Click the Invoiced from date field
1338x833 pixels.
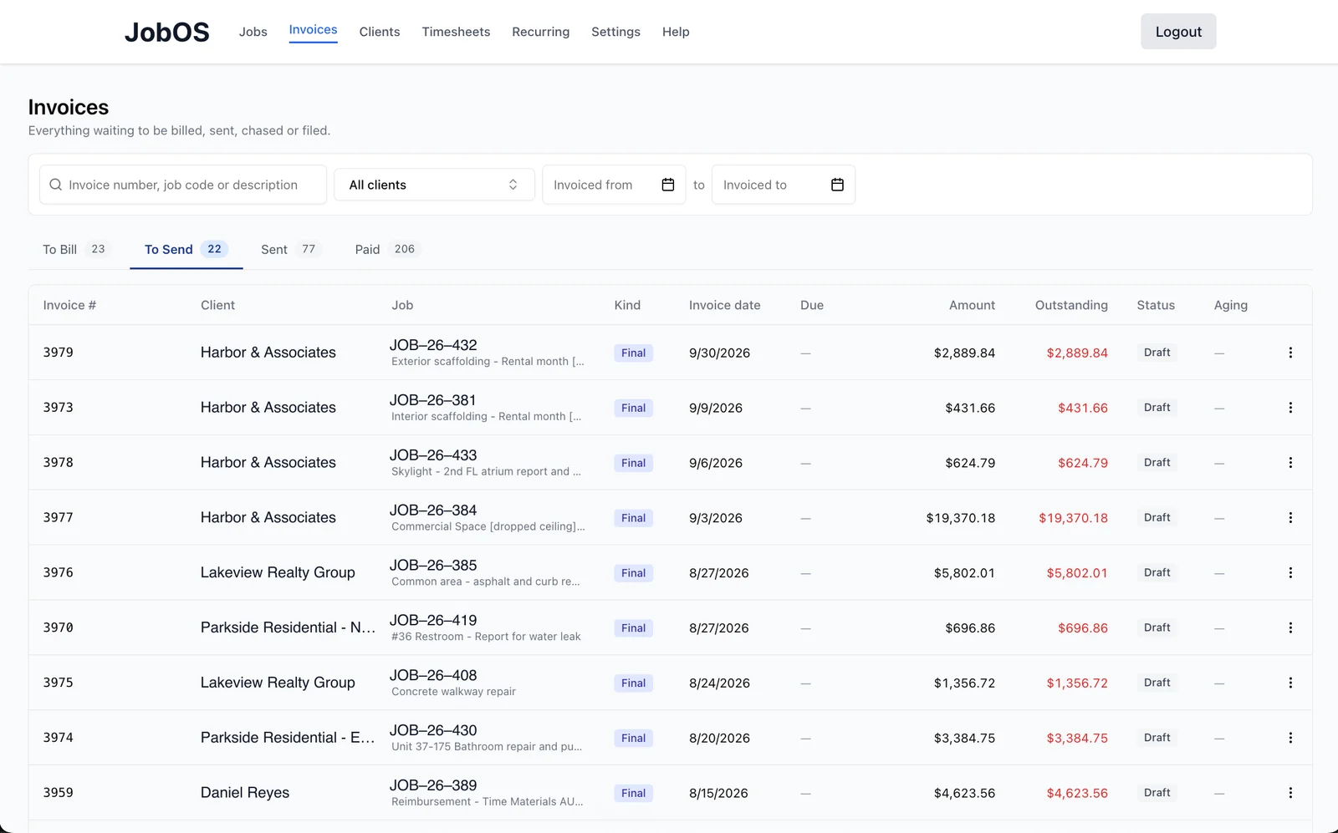tap(614, 185)
